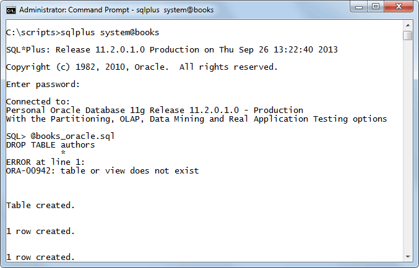Click the restore down window button
419x268 pixels.
(x=376, y=6)
